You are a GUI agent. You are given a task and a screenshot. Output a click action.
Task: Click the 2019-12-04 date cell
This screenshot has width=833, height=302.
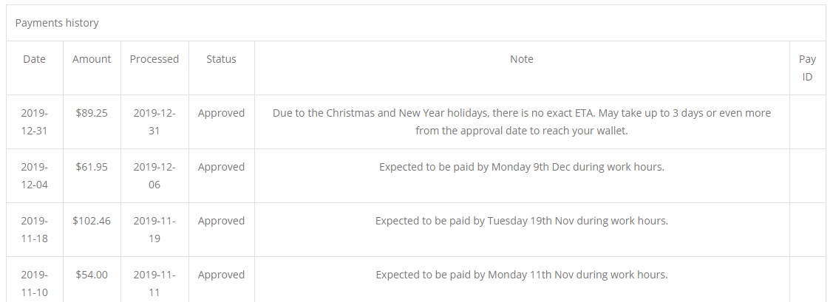point(34,176)
